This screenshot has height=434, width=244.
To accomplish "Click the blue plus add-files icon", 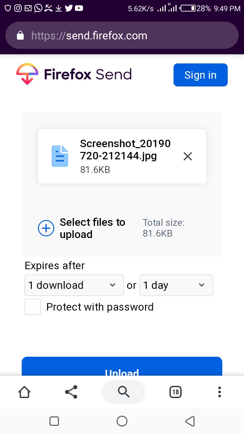I will click(46, 228).
